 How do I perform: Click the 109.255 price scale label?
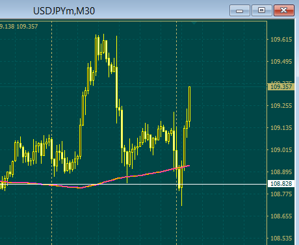[x=281, y=106]
